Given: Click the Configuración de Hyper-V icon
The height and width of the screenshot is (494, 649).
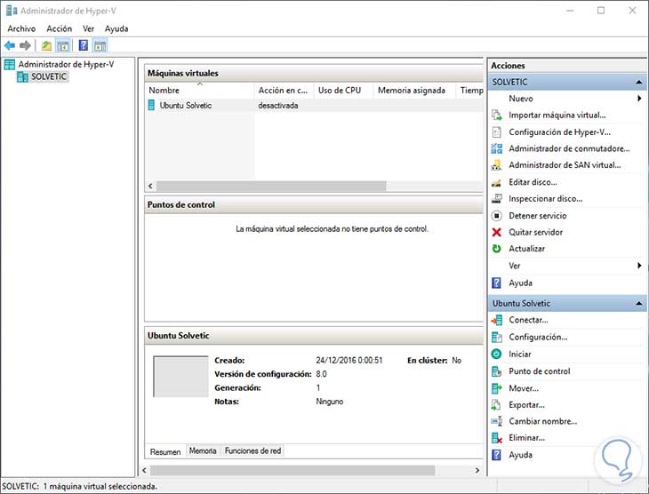Looking at the screenshot, I should coord(497,132).
